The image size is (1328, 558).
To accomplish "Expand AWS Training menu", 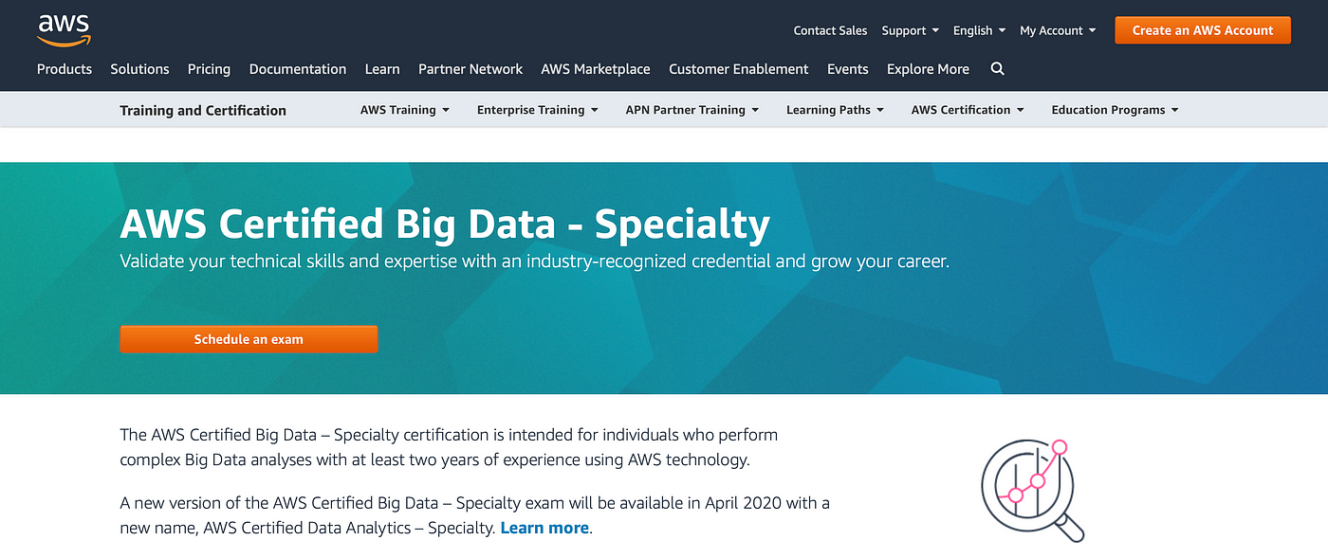I will point(404,110).
